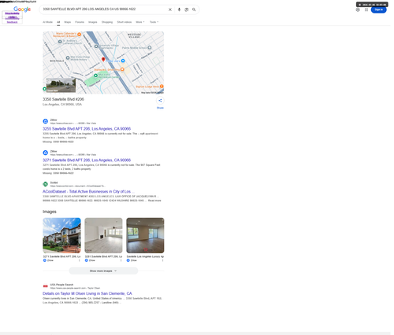Open the room with green windows thumbnail
The height and width of the screenshot is (335, 394).
click(x=145, y=235)
